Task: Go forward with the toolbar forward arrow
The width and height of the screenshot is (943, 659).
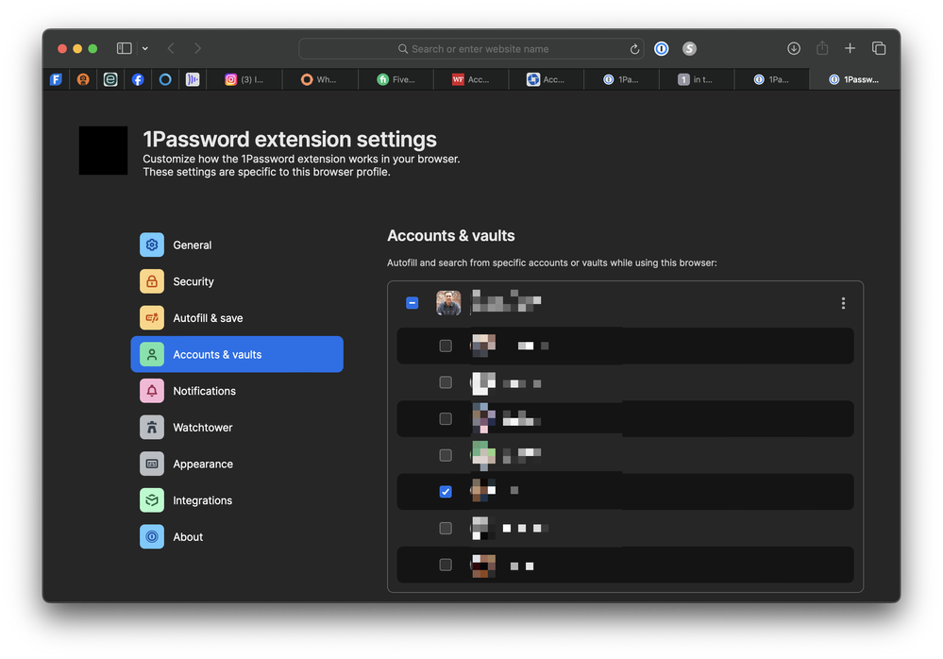Action: 197,48
